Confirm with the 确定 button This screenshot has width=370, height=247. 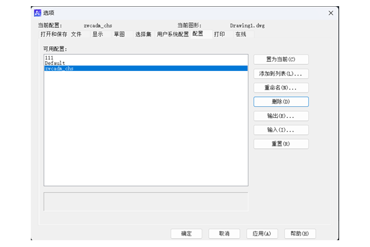(x=186, y=233)
